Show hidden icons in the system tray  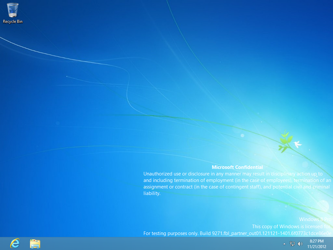(284, 244)
